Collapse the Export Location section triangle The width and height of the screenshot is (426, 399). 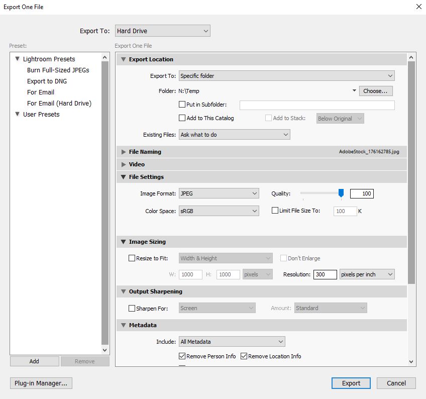124,59
